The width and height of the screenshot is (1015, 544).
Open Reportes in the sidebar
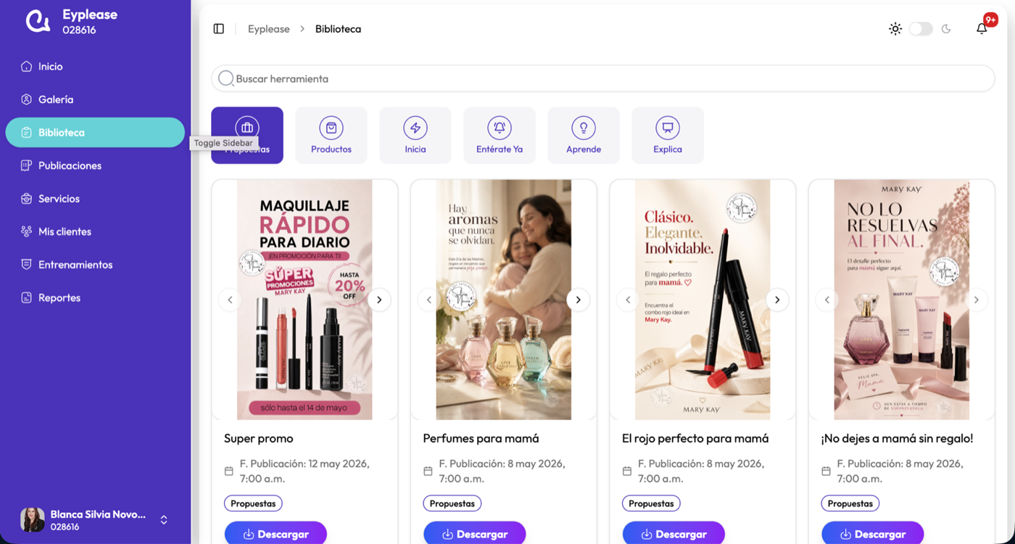click(95, 297)
